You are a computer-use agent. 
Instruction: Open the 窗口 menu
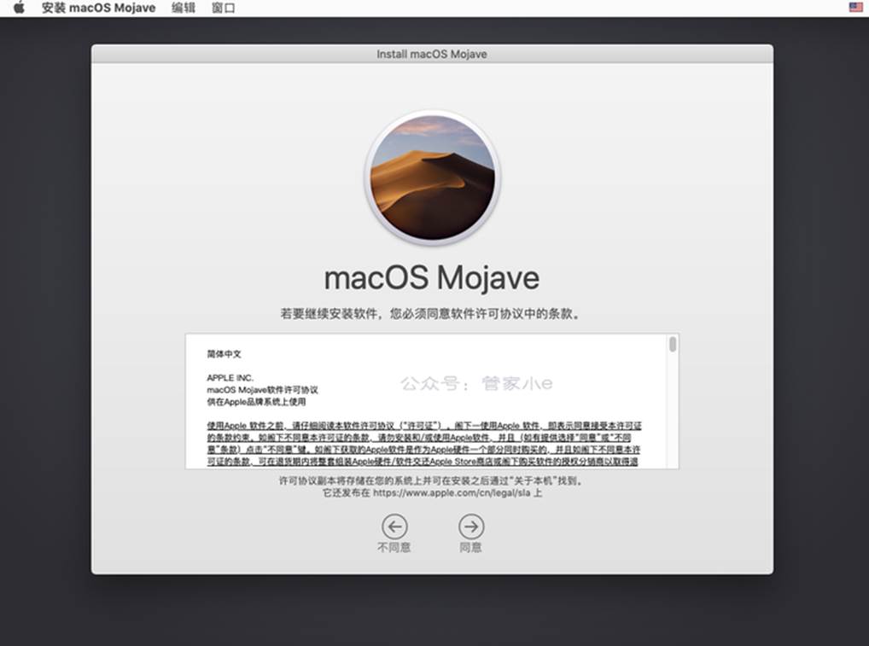(x=223, y=8)
